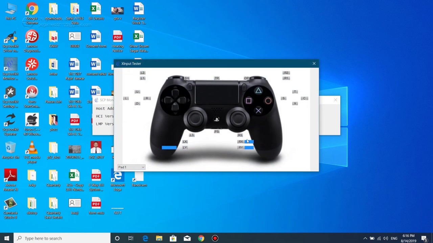Select the Consent form Word document
The height and width of the screenshot is (243, 433).
[96, 40]
